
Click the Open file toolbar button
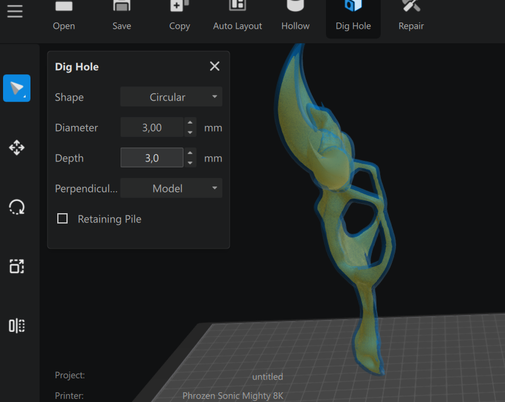pyautogui.click(x=64, y=16)
